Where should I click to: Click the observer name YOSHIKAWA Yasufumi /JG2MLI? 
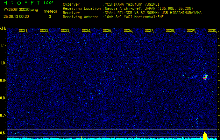132,5
